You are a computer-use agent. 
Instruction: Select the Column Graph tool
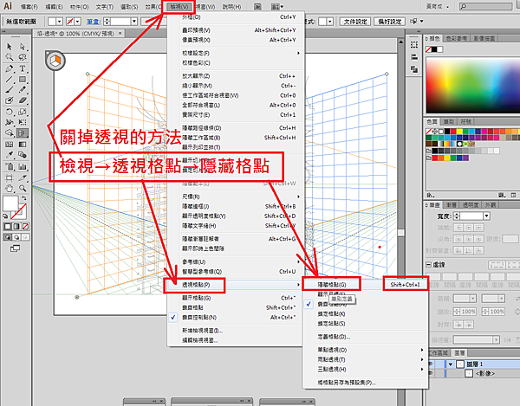point(23,166)
